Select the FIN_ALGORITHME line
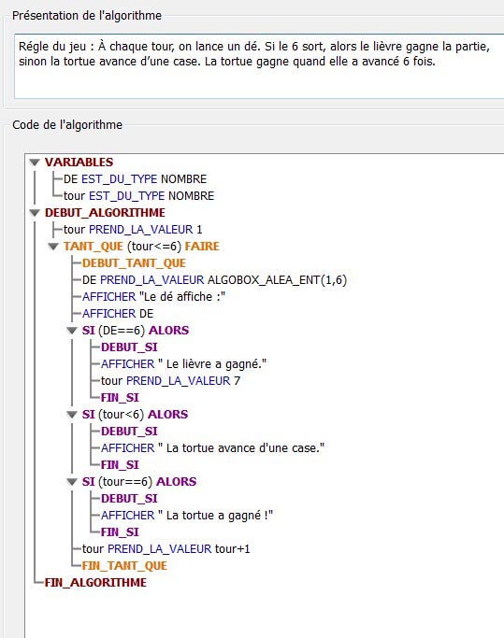 pos(95,582)
